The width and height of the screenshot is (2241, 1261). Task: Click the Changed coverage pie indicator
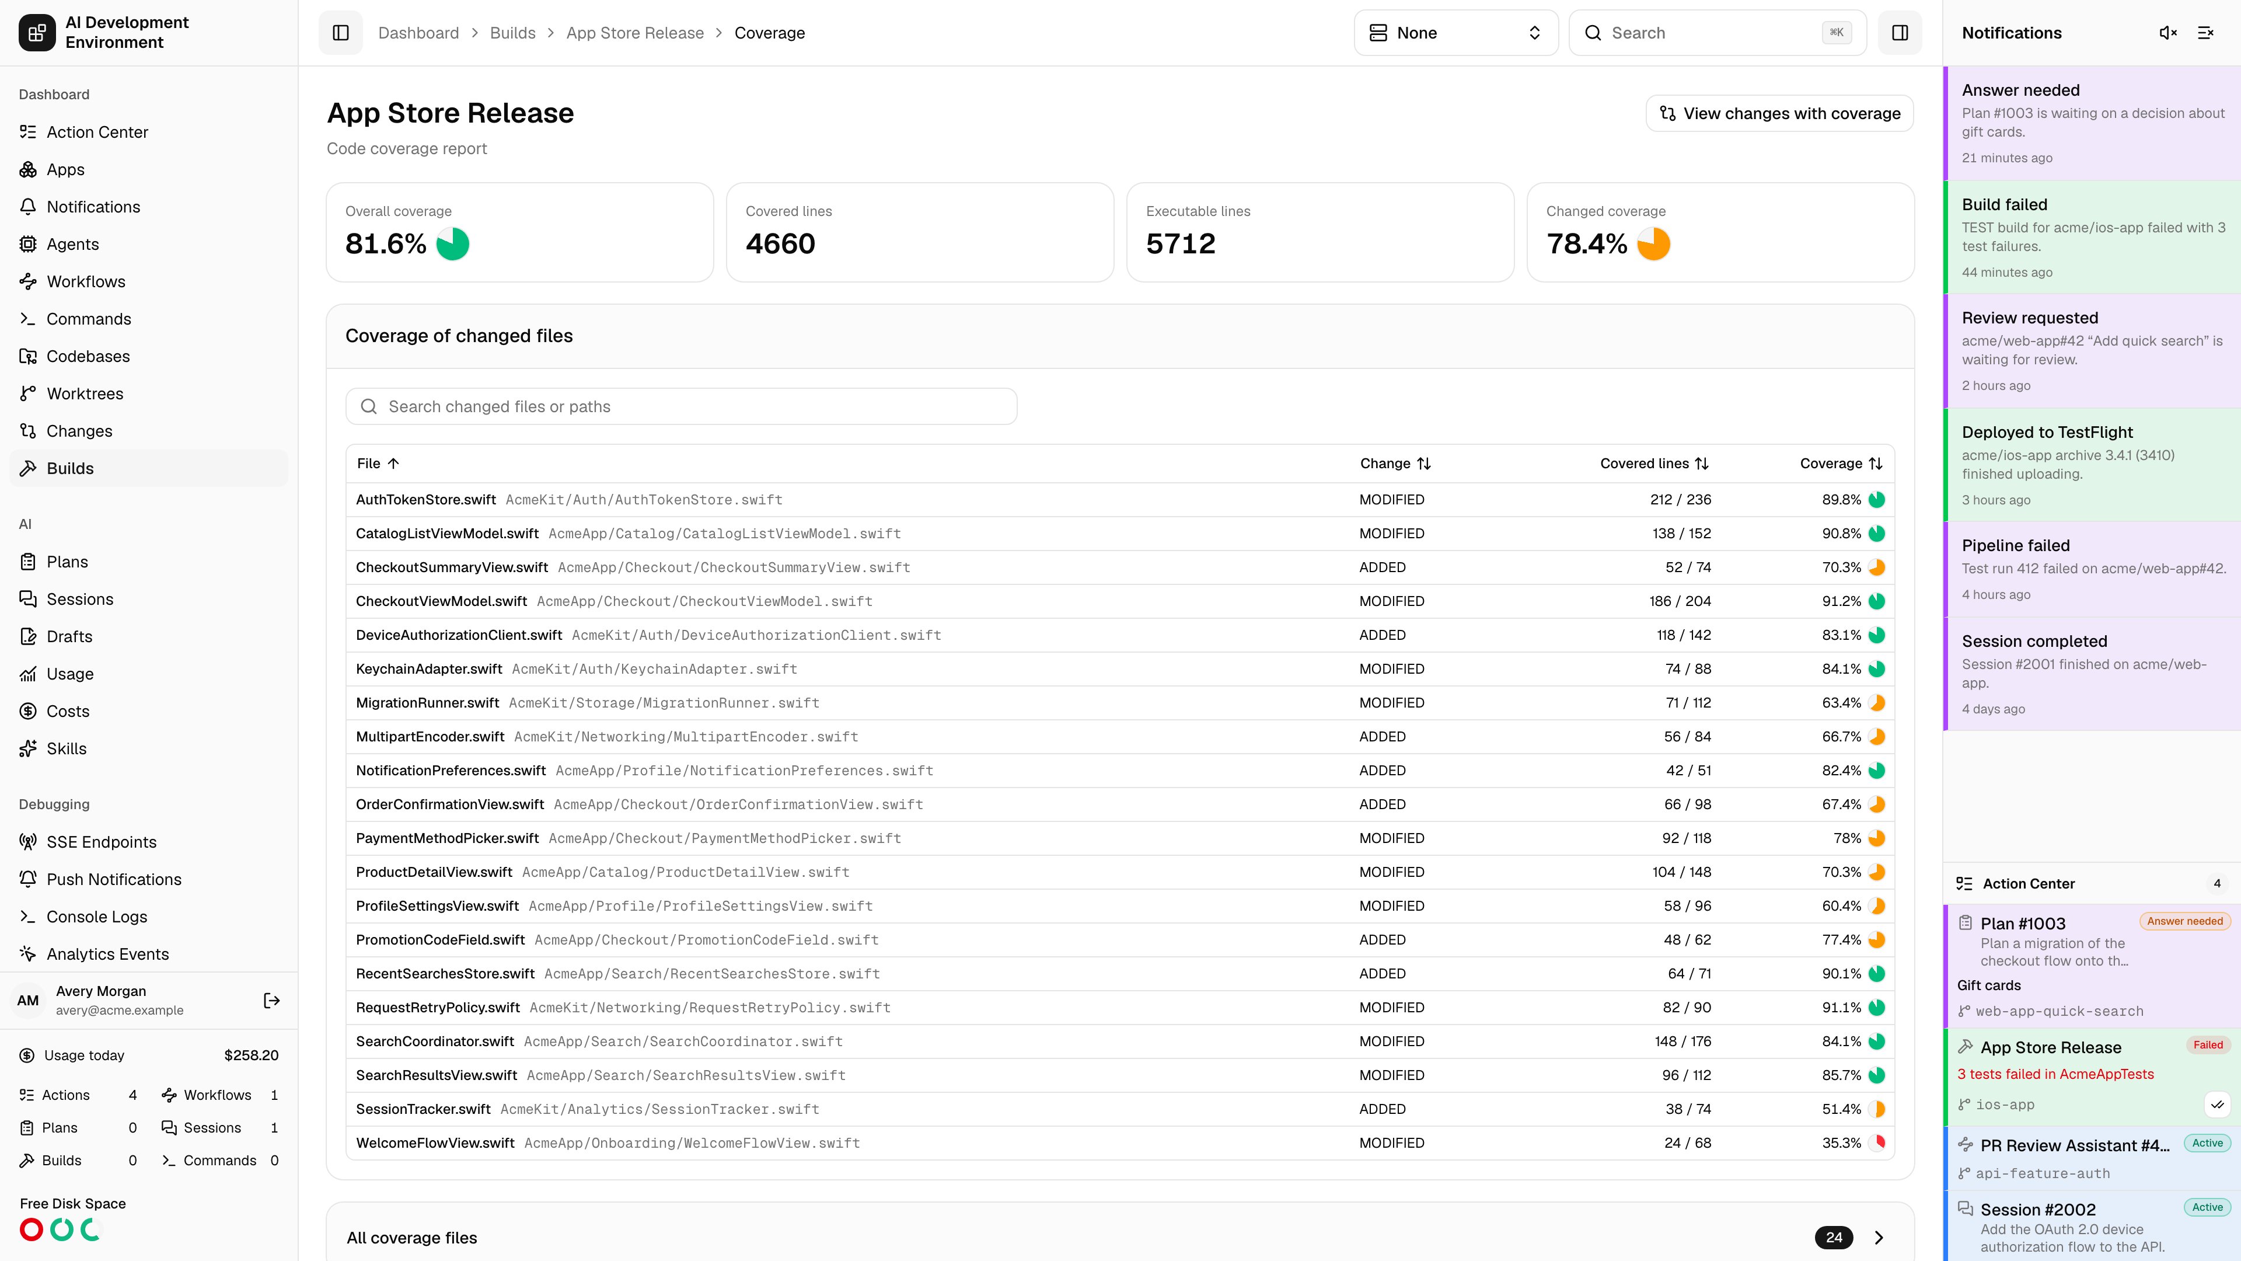coord(1653,243)
